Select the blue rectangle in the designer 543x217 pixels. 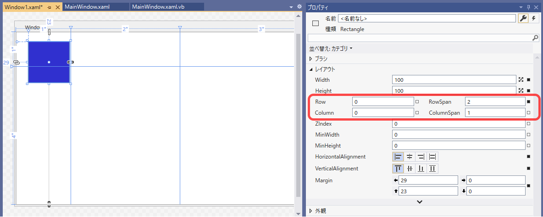(x=49, y=62)
